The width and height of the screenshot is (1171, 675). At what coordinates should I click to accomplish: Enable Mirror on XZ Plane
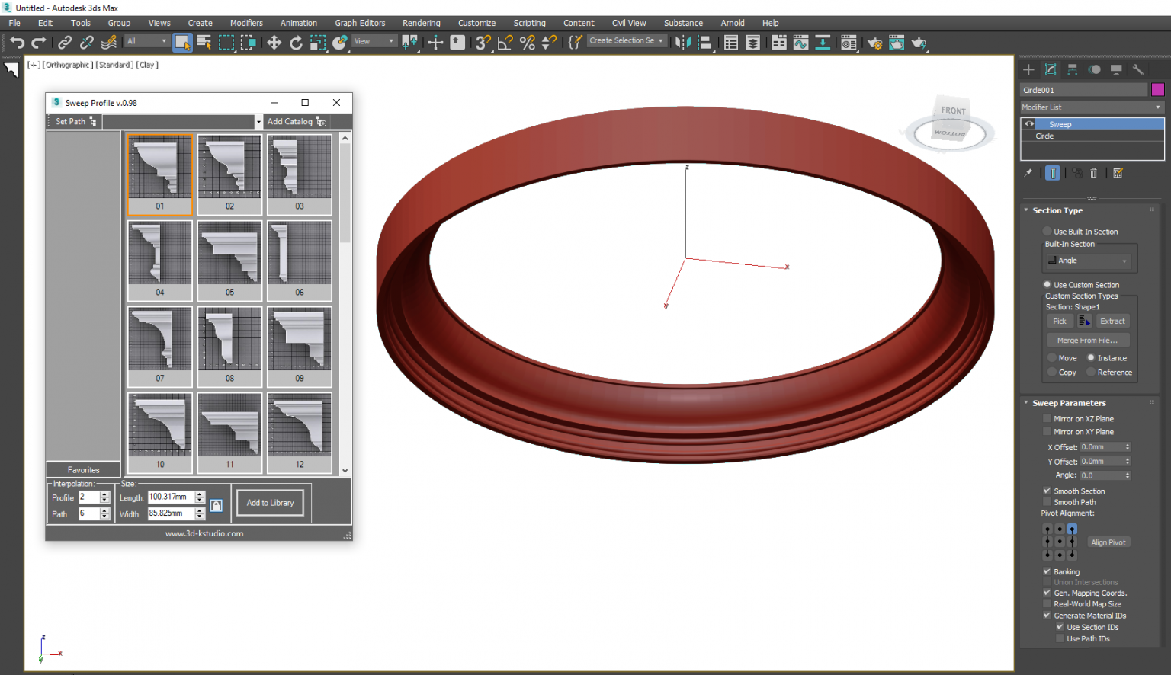[x=1047, y=418]
